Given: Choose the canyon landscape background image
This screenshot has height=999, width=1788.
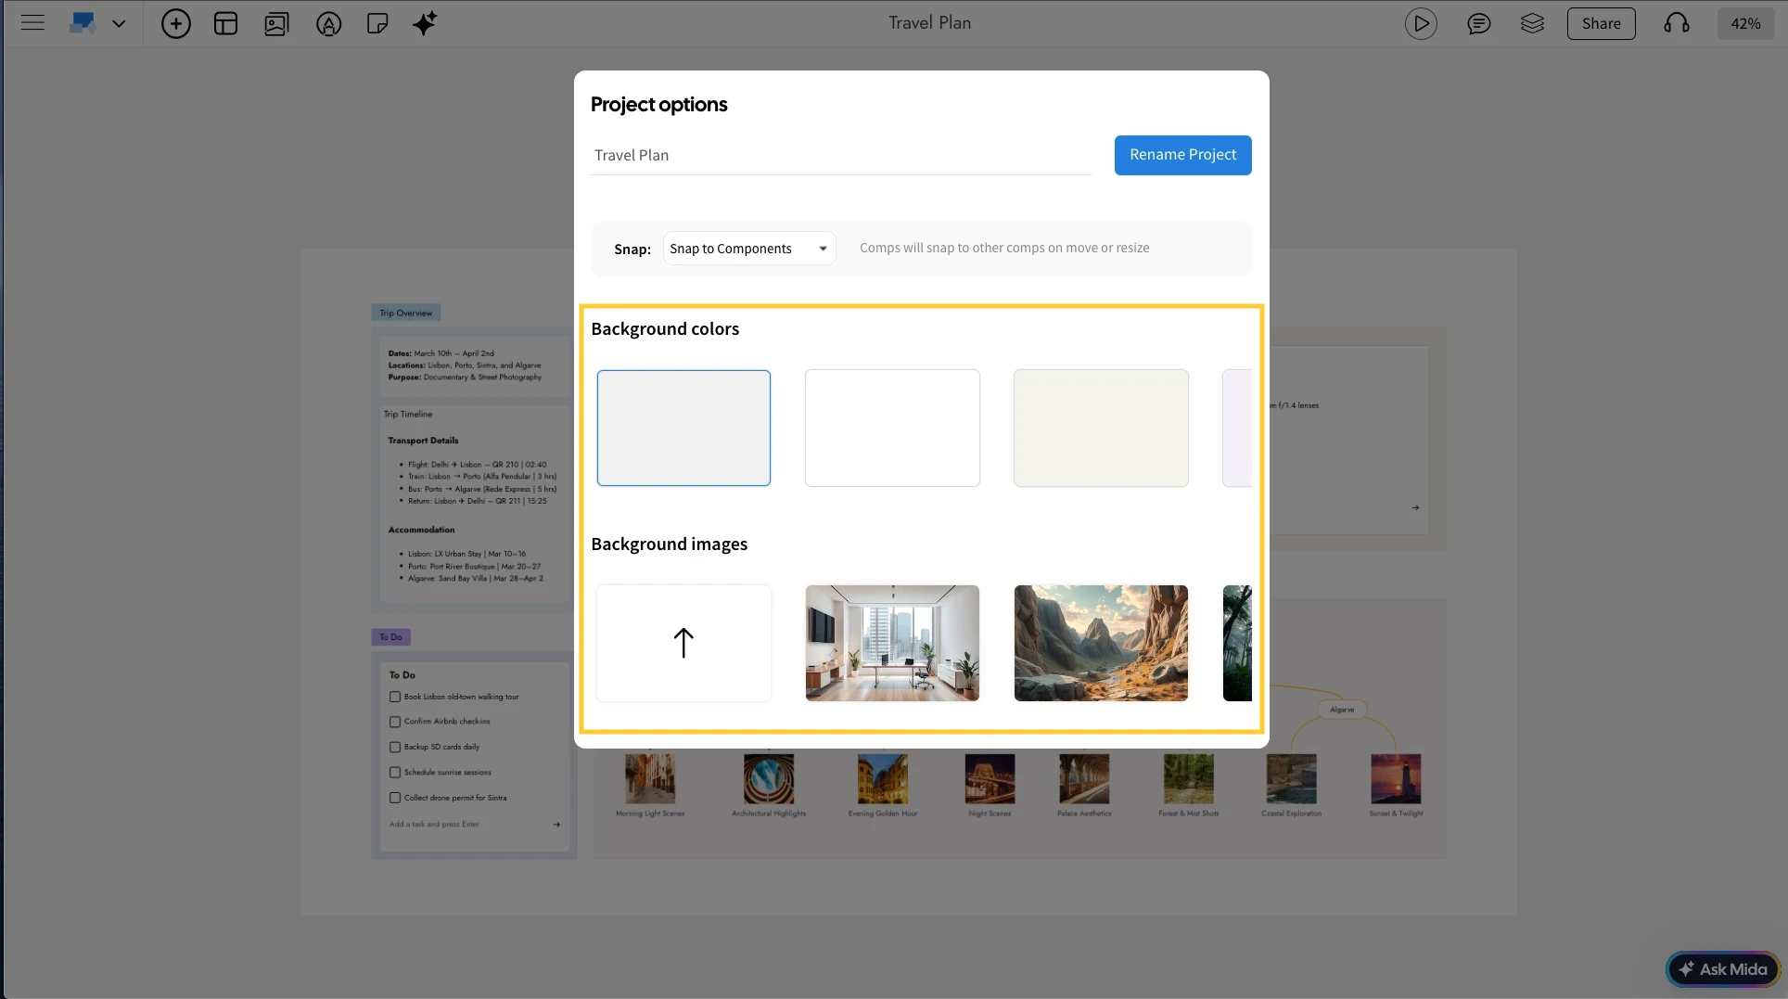Looking at the screenshot, I should pos(1100,642).
